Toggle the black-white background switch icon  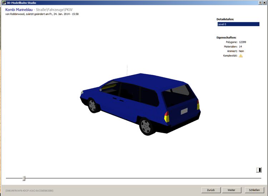tap(259, 170)
